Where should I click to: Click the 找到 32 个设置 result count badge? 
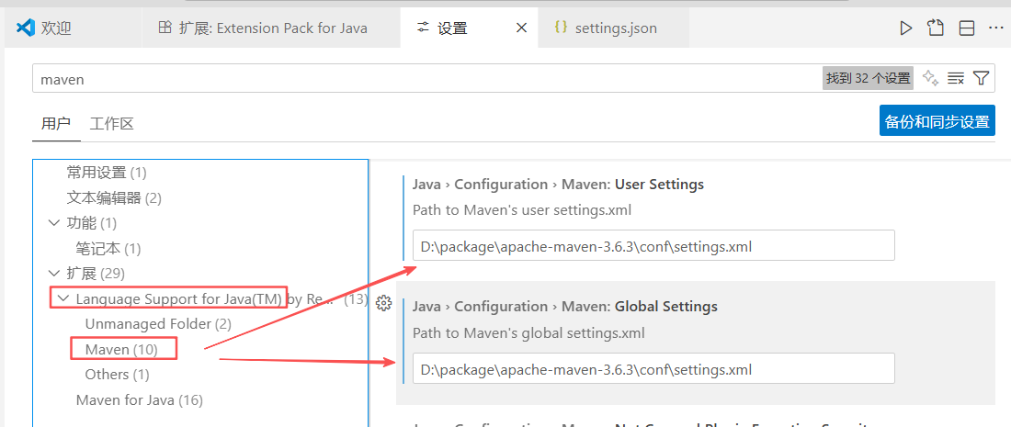[868, 79]
